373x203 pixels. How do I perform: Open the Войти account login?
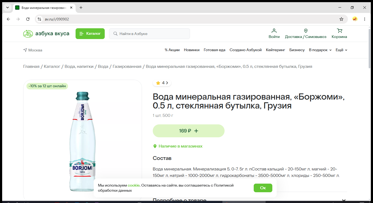274,34
